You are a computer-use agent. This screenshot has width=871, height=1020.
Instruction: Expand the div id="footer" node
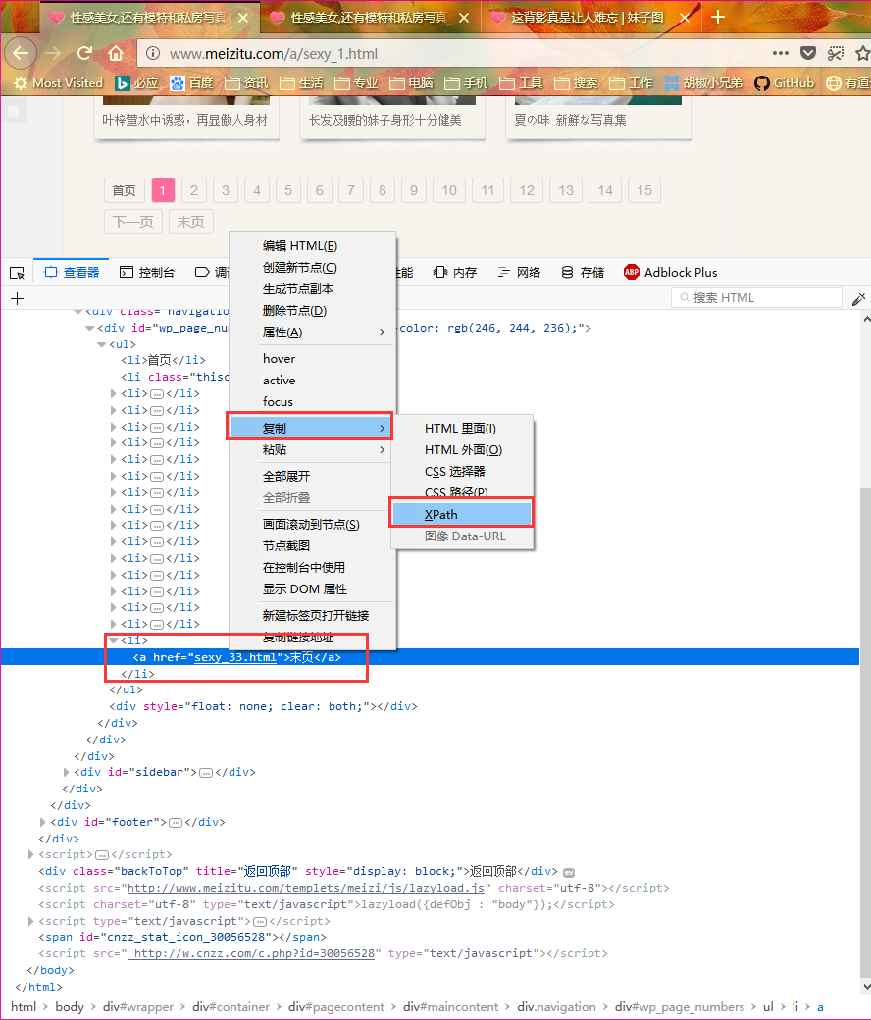click(43, 822)
